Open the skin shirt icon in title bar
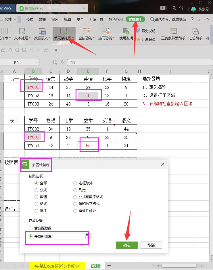The image size is (213, 270). (181, 8)
